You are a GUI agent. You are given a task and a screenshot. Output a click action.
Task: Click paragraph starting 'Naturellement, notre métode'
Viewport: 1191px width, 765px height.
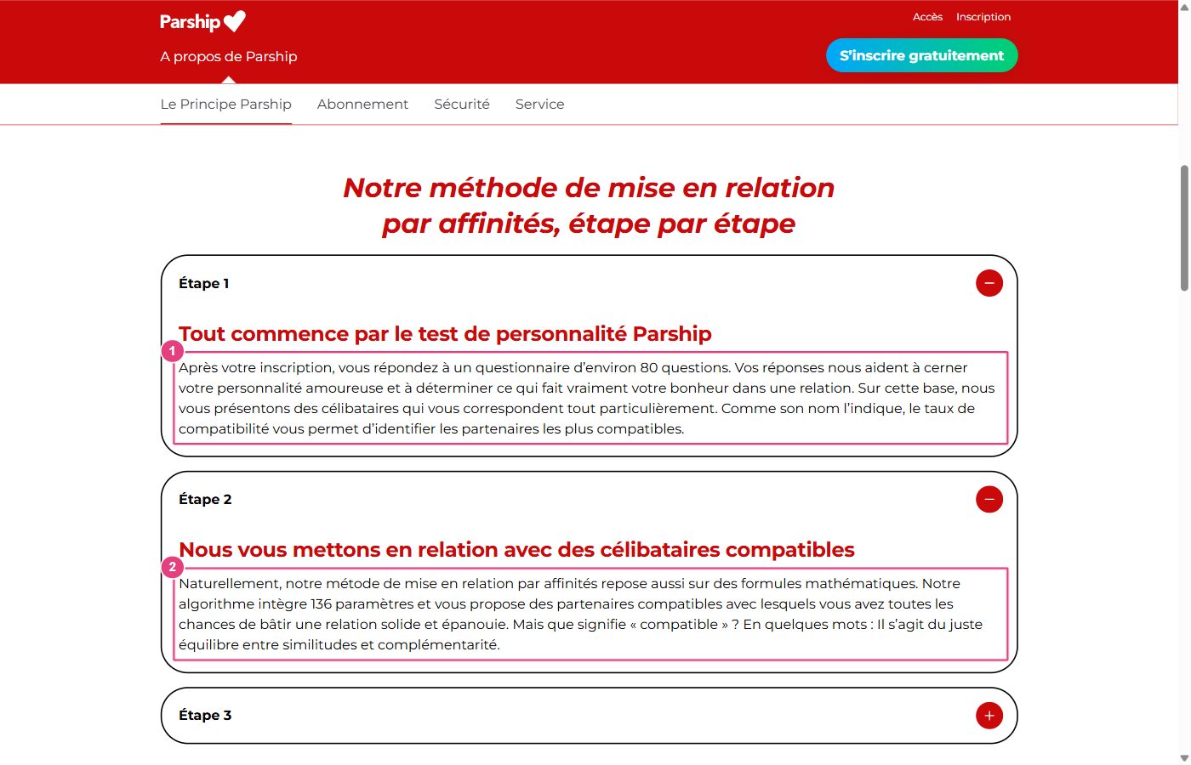coord(590,614)
